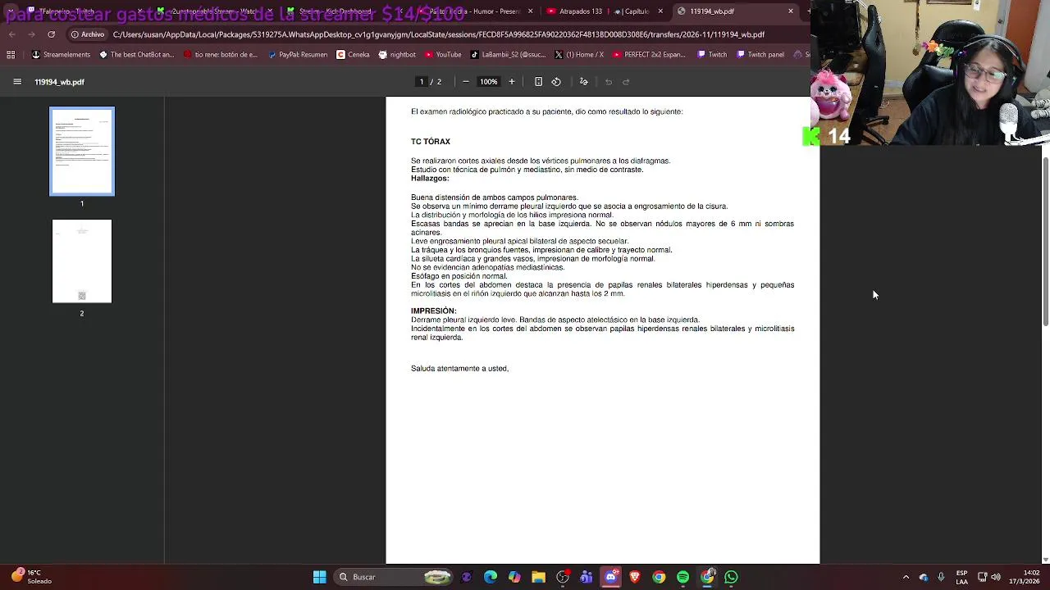Open the PDF viewer sidebar menu icon
Viewport: 1050px width, 590px height.
pos(17,82)
